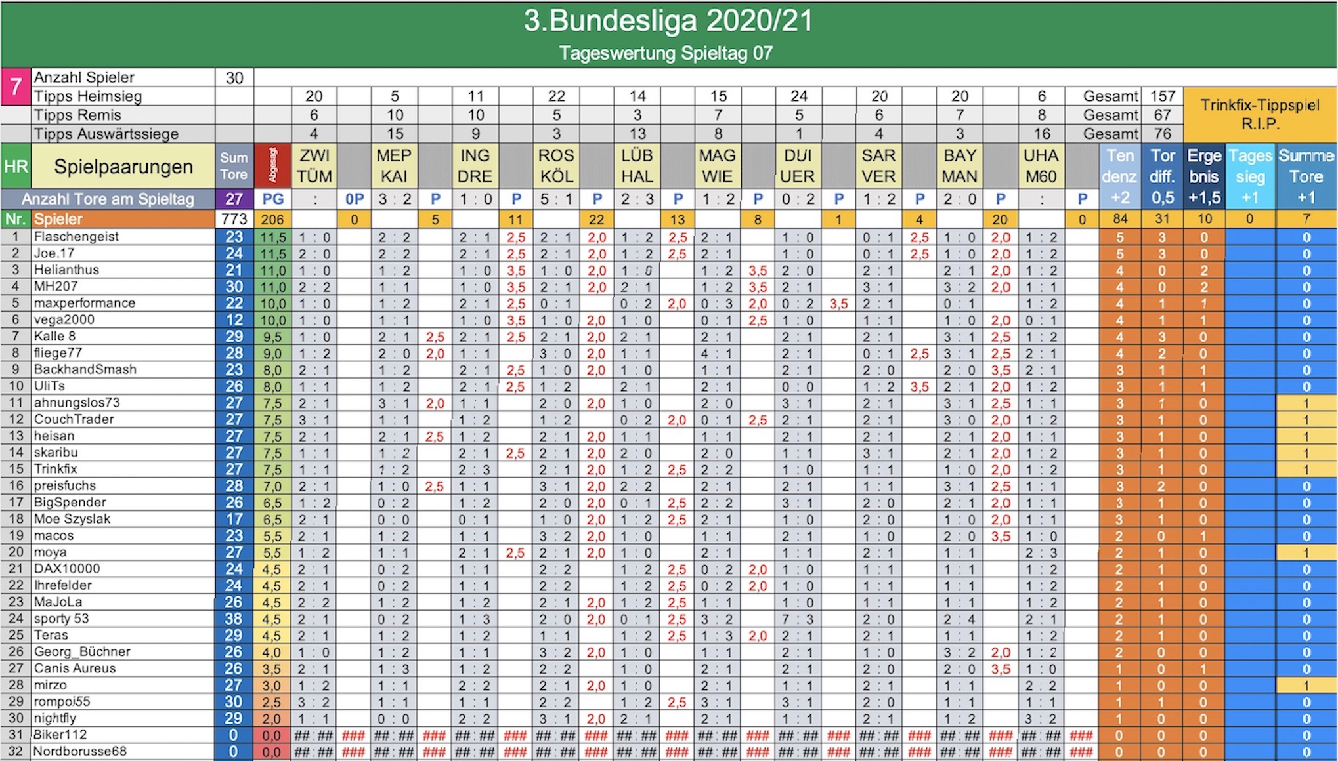Select player name rompoi55
This screenshot has height=761, width=1338.
[x=62, y=701]
